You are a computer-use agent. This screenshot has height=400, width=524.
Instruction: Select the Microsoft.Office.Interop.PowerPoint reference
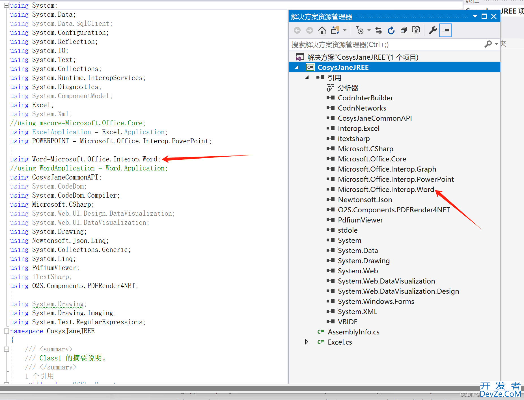point(396,179)
